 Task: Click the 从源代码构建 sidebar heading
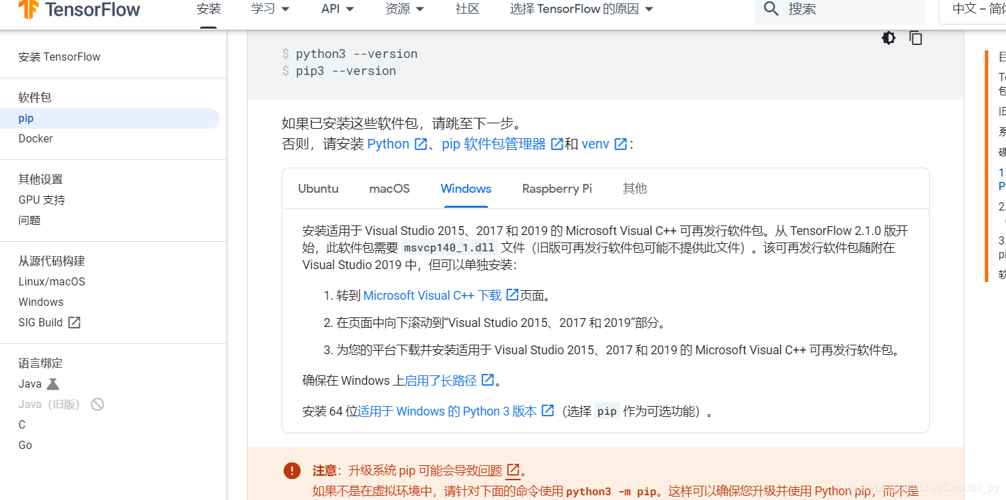pos(52,261)
